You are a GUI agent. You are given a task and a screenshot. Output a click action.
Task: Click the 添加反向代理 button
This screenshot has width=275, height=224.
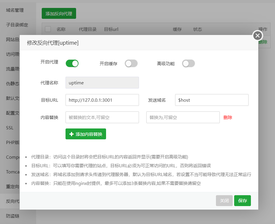coord(58,13)
